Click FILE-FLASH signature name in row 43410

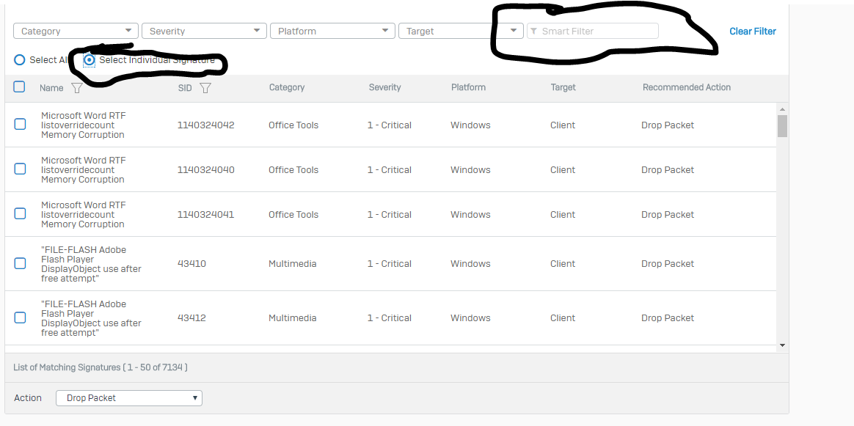[91, 264]
